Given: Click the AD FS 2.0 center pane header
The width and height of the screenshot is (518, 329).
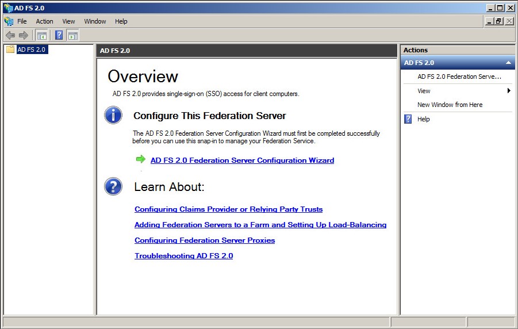Looking at the screenshot, I should point(247,51).
